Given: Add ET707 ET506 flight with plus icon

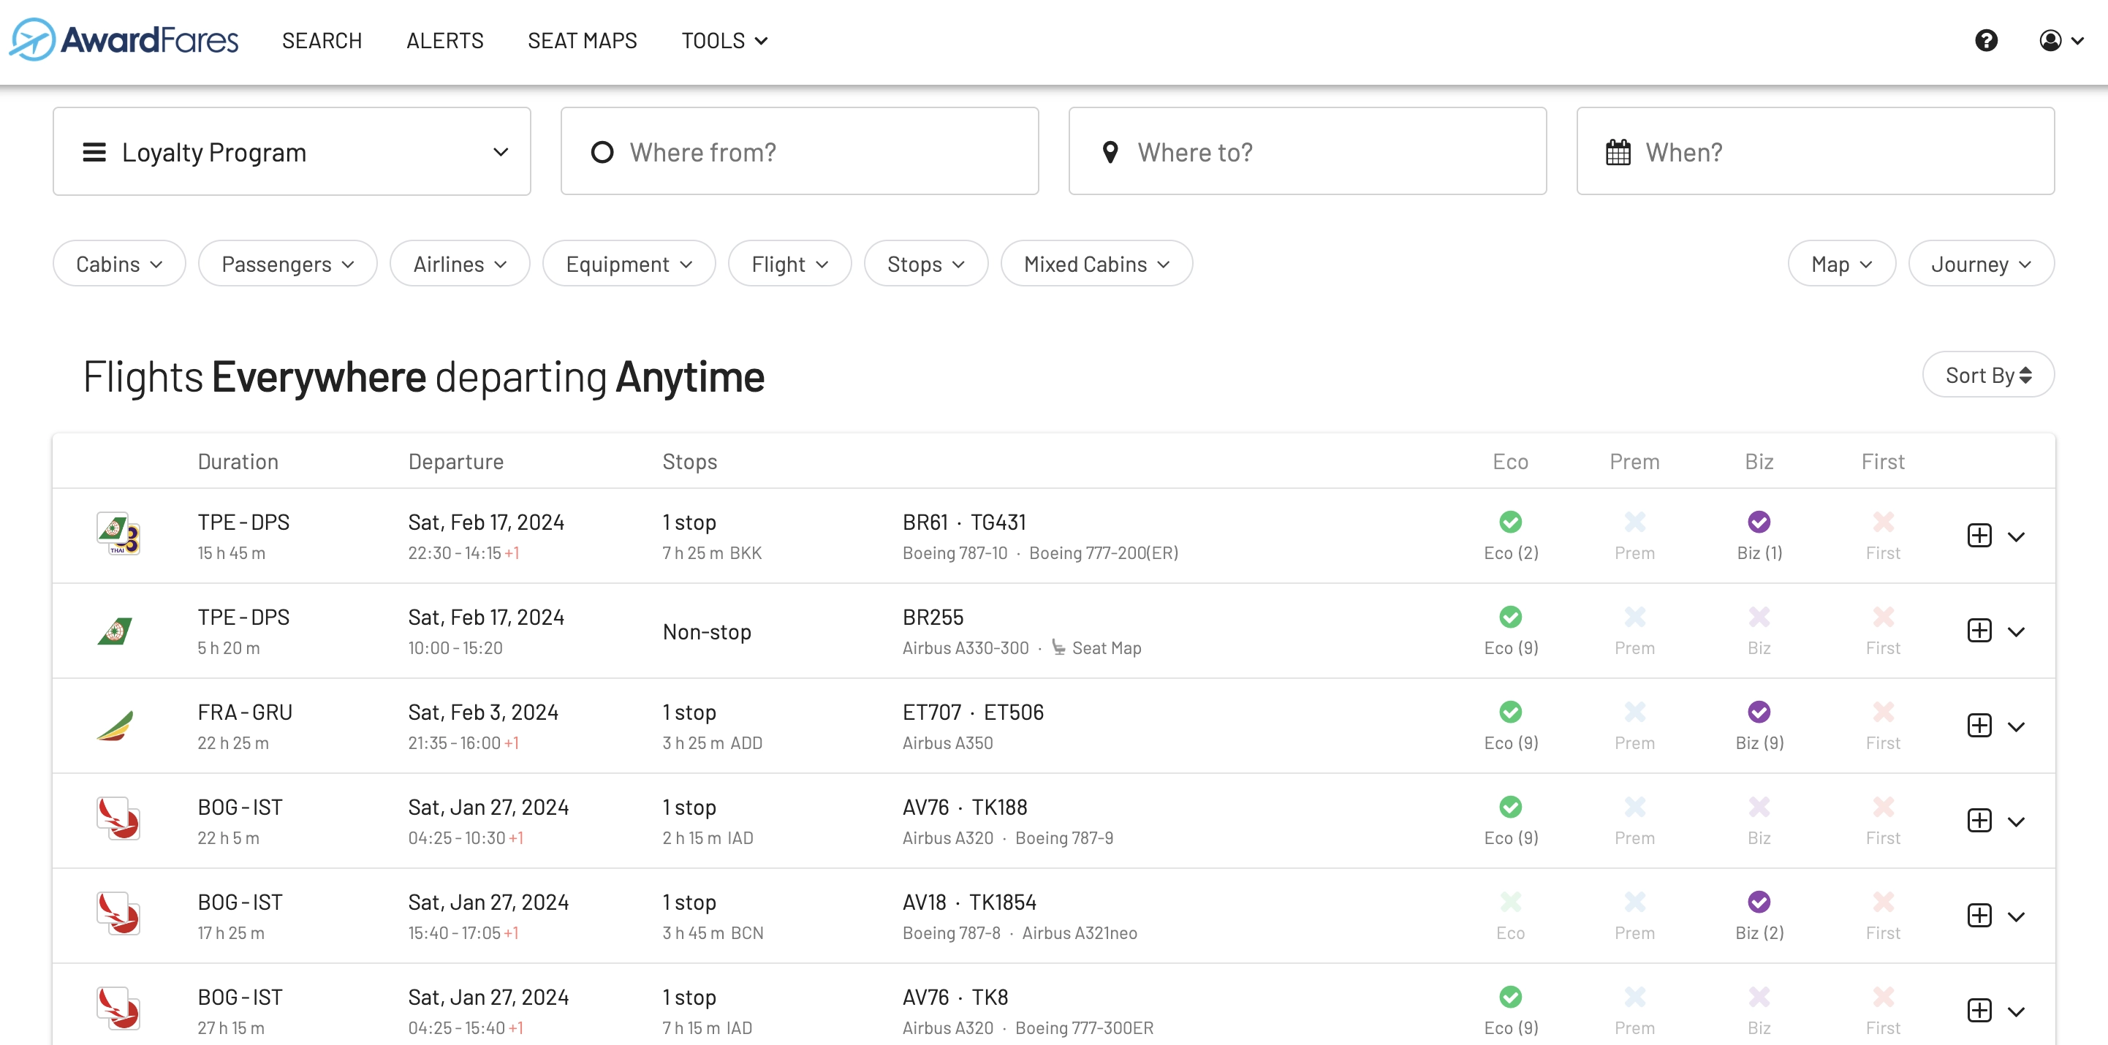Looking at the screenshot, I should pos(1979,725).
